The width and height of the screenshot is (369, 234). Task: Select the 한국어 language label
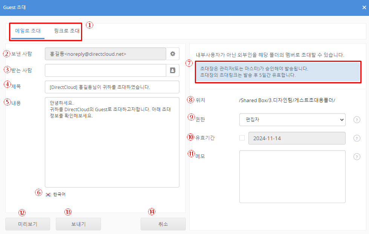[x=59, y=194]
